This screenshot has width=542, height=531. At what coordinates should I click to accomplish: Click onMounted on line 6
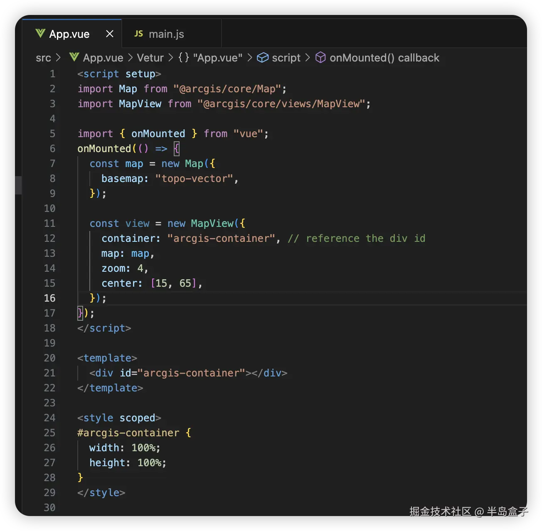[104, 149]
